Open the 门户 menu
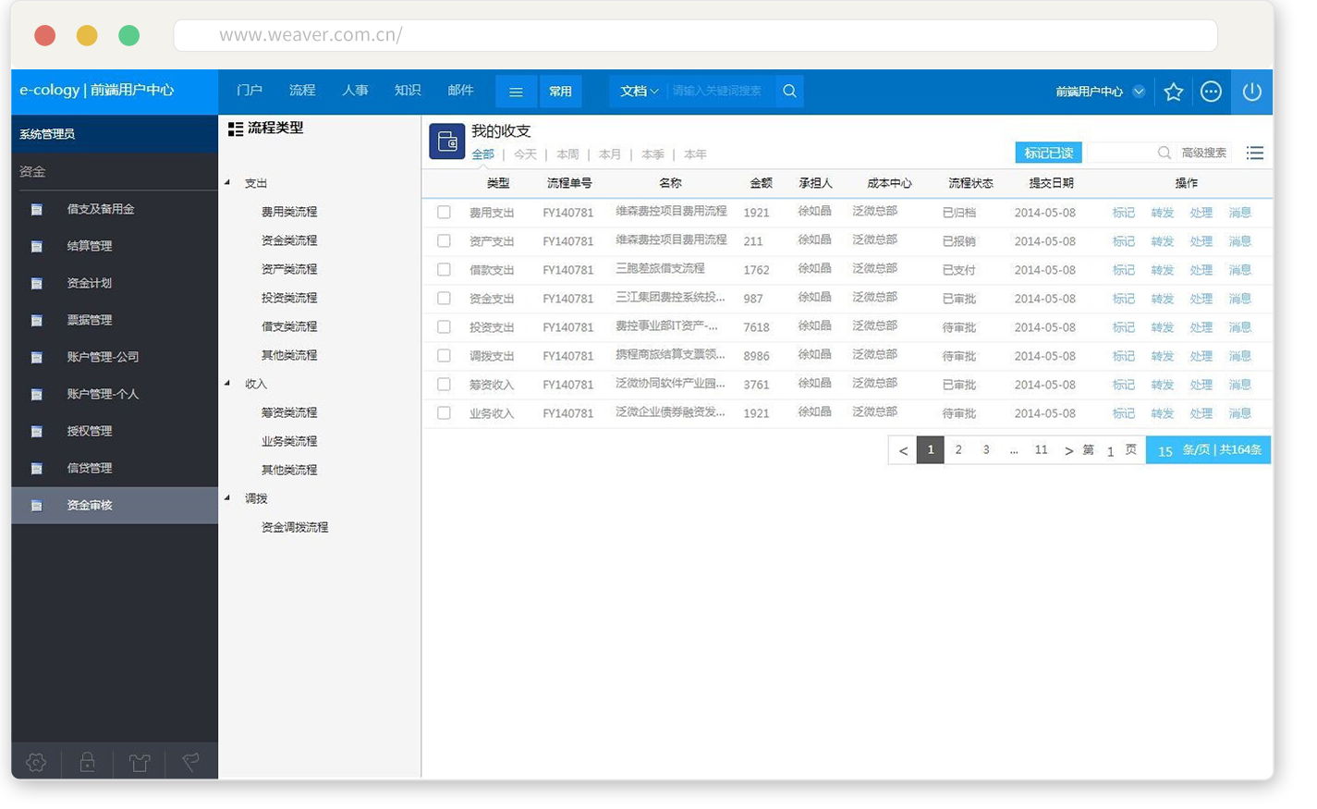Screen dimensions: 1317x809 click(250, 91)
